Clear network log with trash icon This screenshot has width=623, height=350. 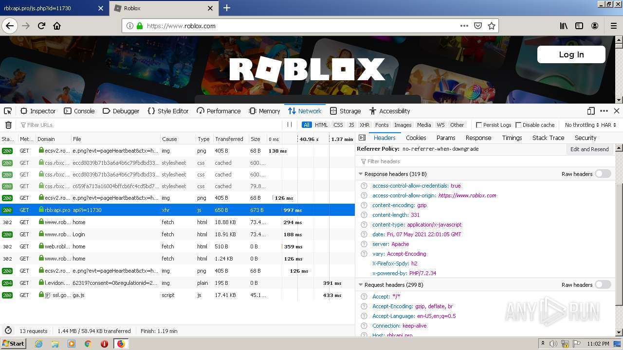point(8,125)
